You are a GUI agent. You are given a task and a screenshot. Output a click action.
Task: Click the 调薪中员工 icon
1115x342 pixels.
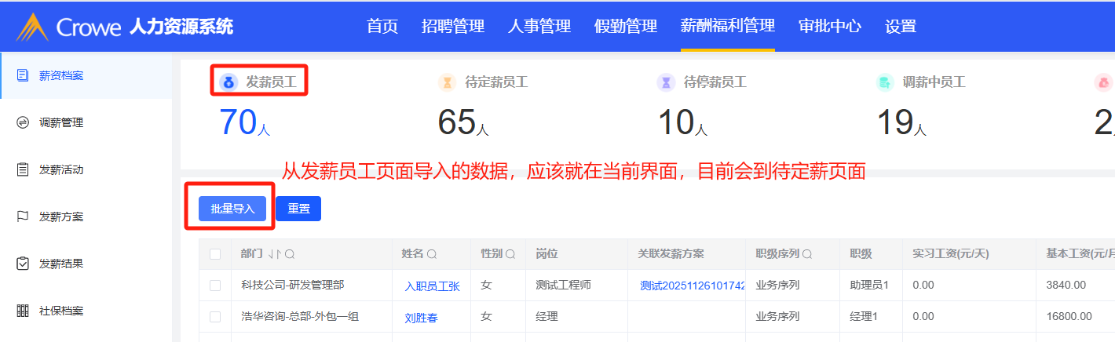pyautogui.click(x=885, y=82)
